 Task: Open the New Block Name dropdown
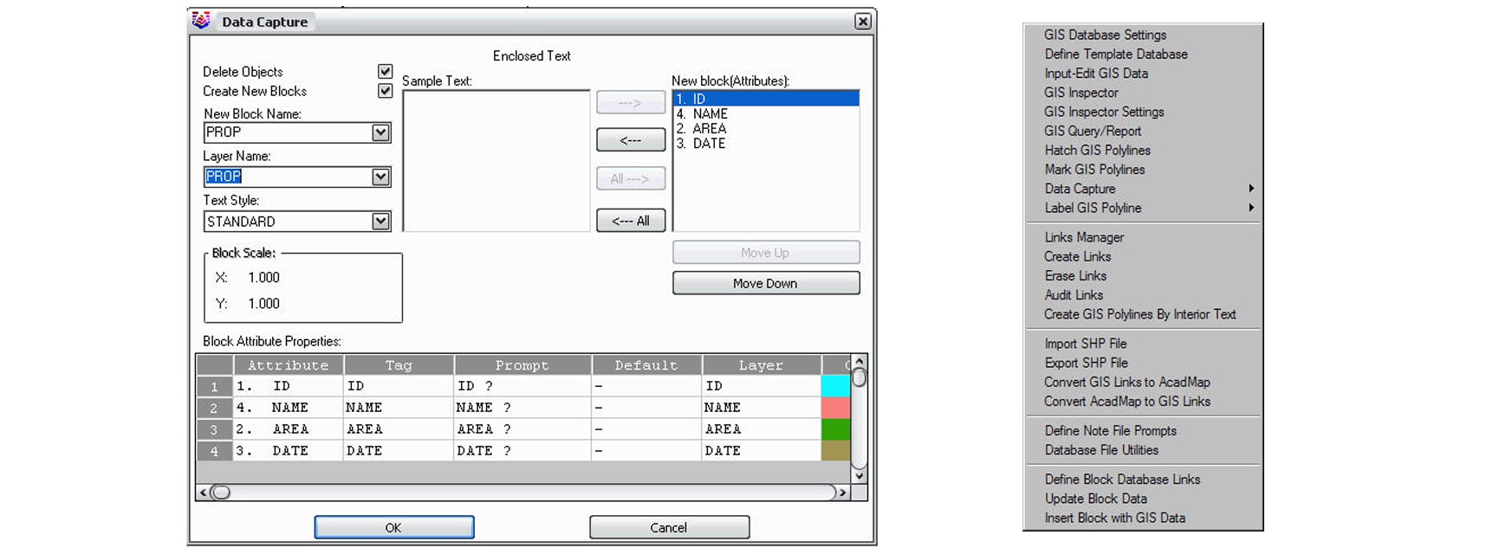[x=380, y=132]
